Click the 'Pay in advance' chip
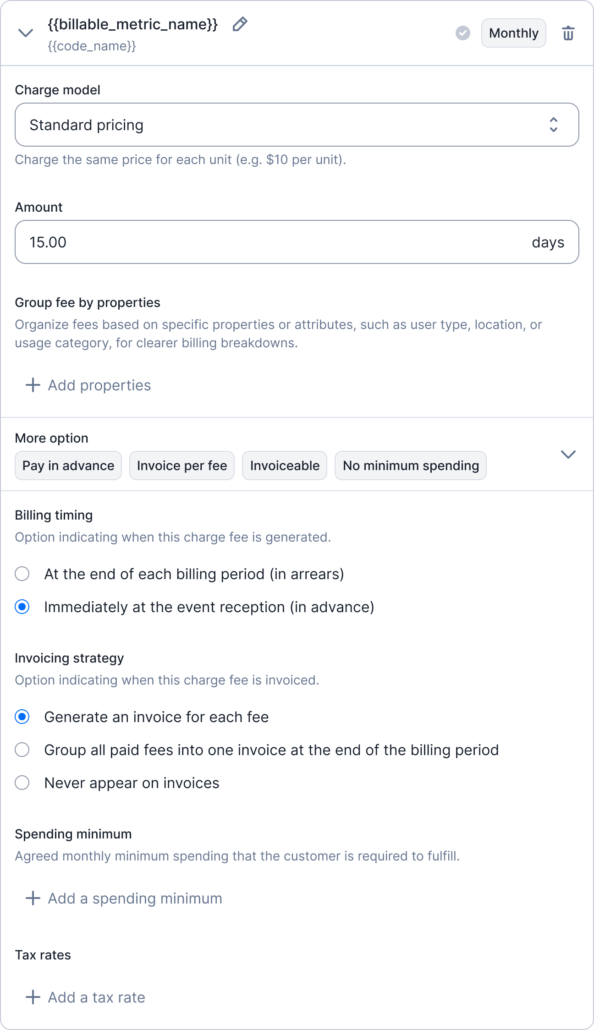 [68, 466]
